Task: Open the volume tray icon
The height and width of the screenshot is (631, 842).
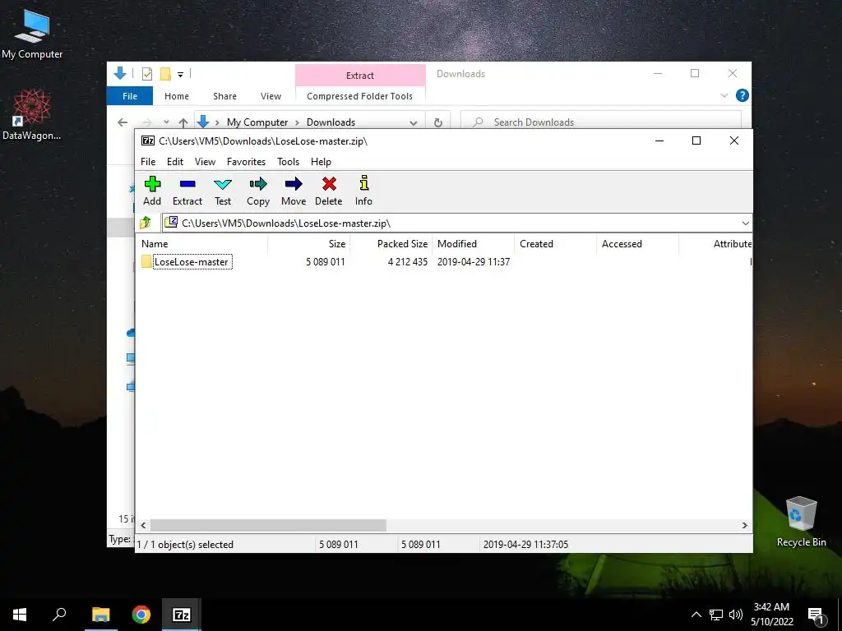Action: pos(736,615)
